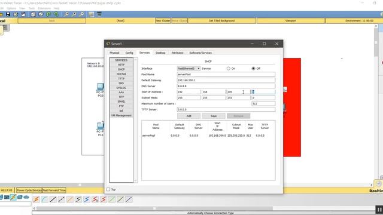Select the Copper Straight-Through solid black cable
This screenshot has width=383, height=215.
point(53,199)
